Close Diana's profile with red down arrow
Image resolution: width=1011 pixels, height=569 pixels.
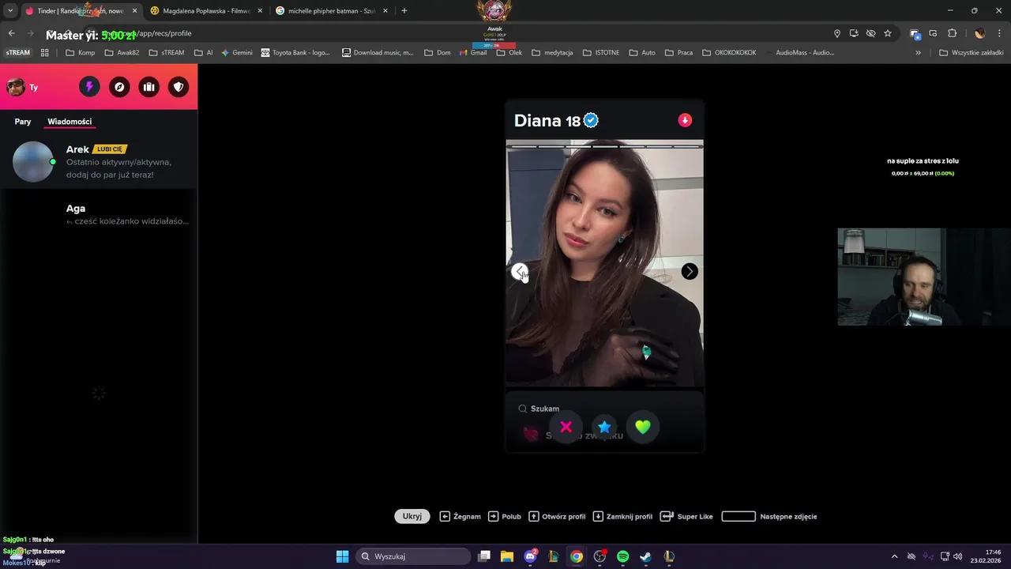coord(685,120)
